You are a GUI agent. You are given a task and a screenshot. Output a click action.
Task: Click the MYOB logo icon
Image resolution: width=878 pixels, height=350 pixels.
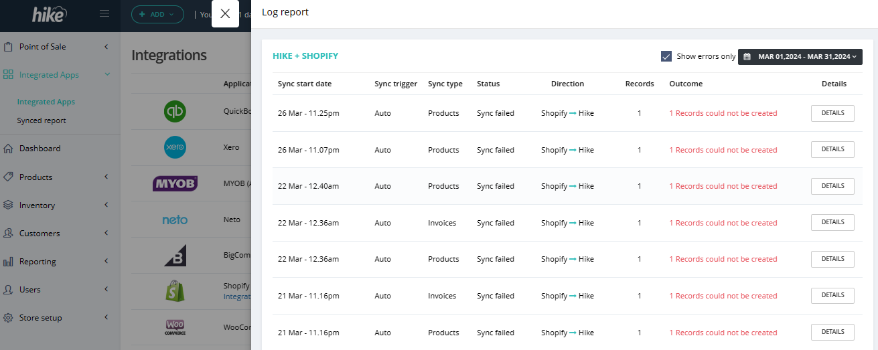pos(175,183)
